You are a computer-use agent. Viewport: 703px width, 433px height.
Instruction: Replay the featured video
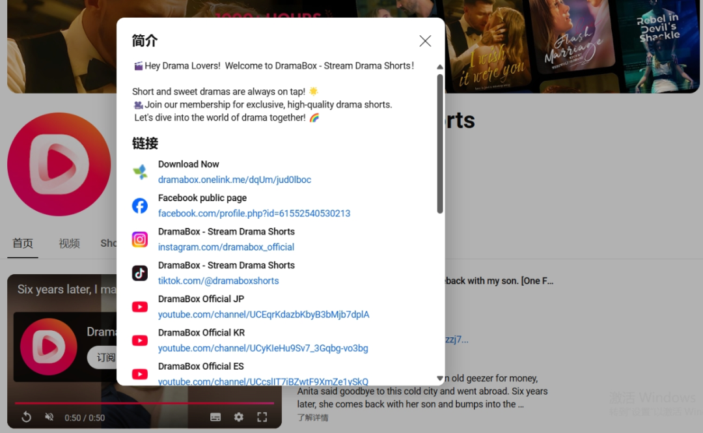click(x=27, y=417)
